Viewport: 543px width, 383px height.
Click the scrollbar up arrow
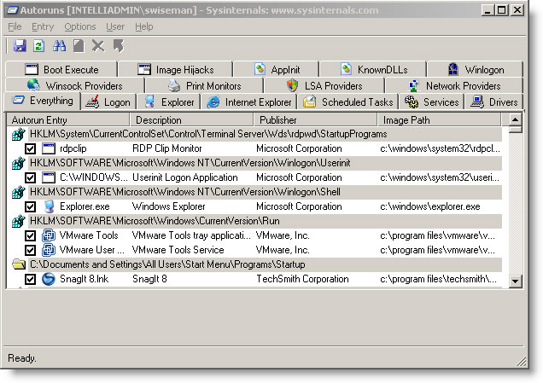point(515,119)
